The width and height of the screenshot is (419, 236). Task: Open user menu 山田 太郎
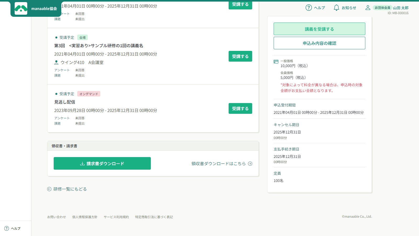pyautogui.click(x=401, y=8)
